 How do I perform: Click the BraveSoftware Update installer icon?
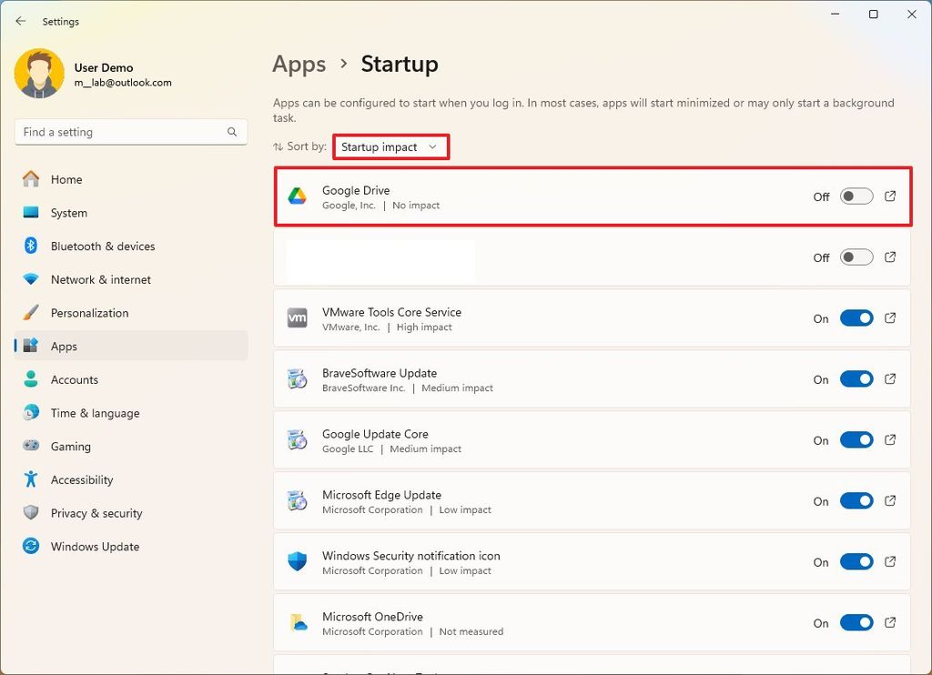295,378
